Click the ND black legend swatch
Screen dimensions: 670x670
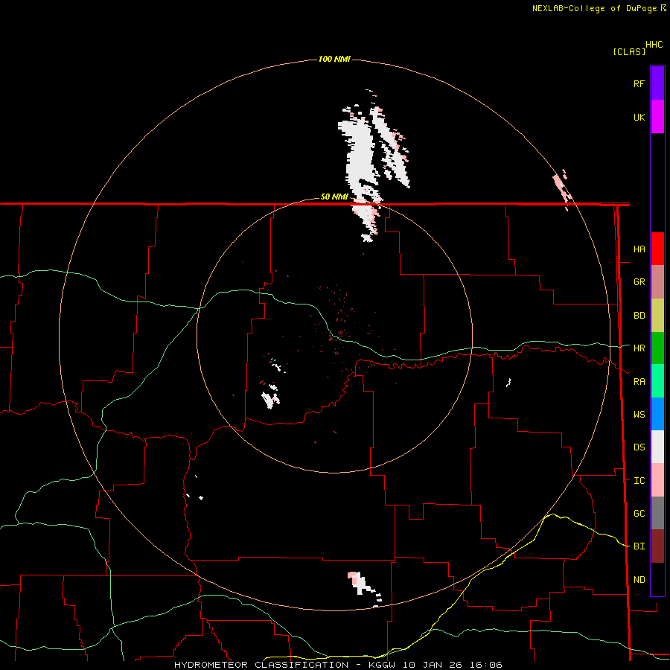click(657, 579)
